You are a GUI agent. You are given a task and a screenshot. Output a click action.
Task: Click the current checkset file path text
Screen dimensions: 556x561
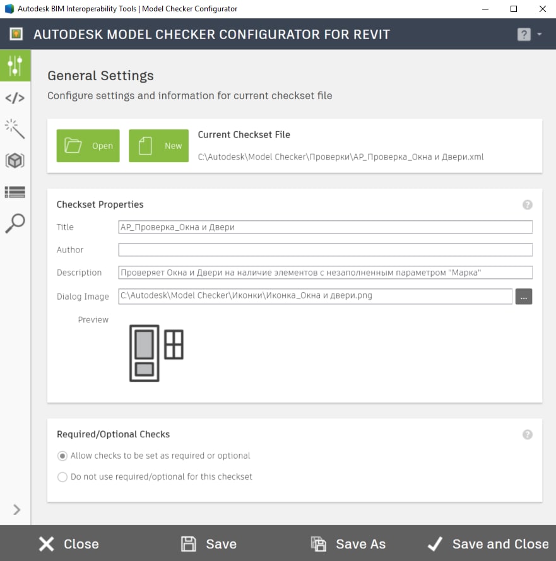coord(341,156)
